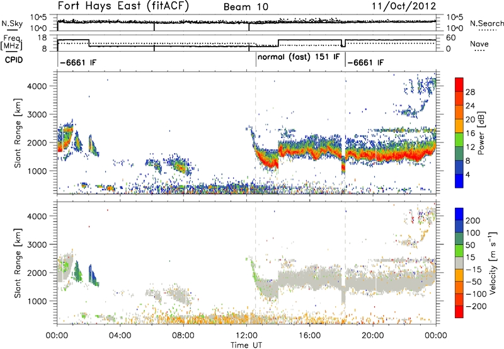Click the "N.Sky" legend label
Viewport: 504px width, 349px height.
(12, 23)
